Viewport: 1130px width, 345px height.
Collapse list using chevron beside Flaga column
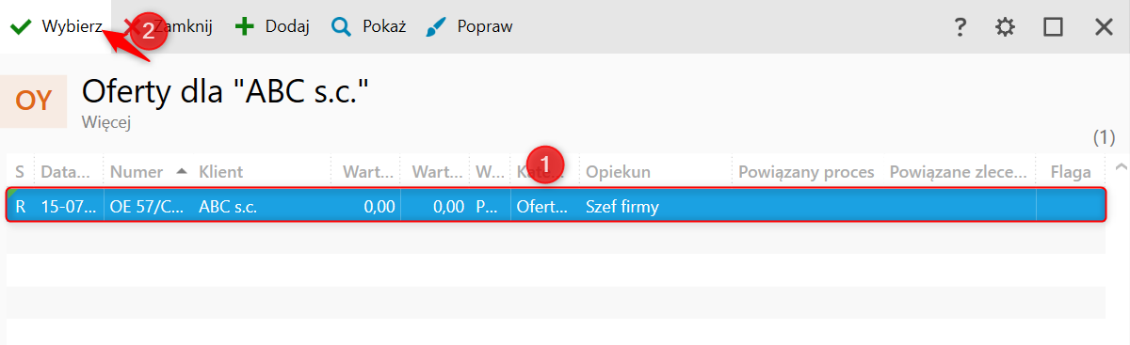[x=1120, y=167]
